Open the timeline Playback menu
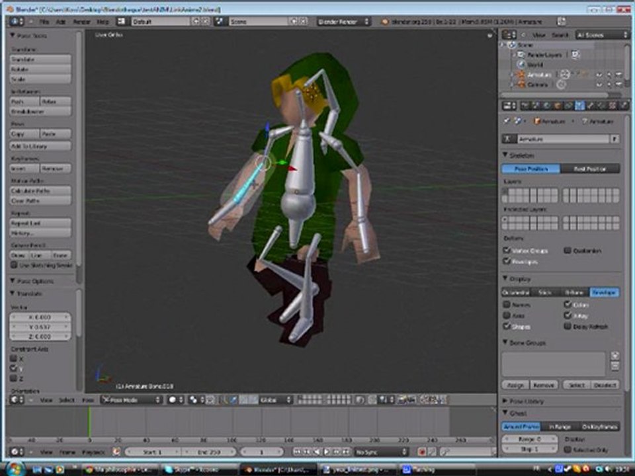 click(x=93, y=452)
